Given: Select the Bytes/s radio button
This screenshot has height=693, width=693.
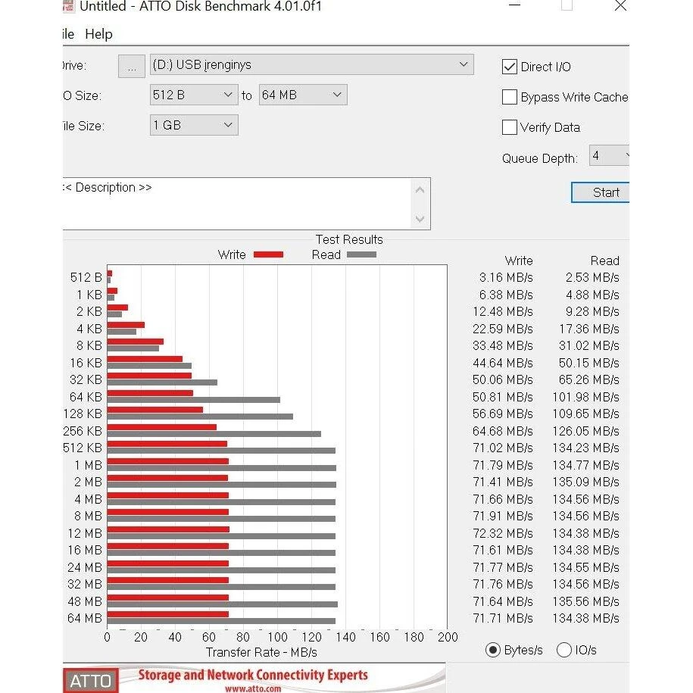Looking at the screenshot, I should pyautogui.click(x=493, y=650).
